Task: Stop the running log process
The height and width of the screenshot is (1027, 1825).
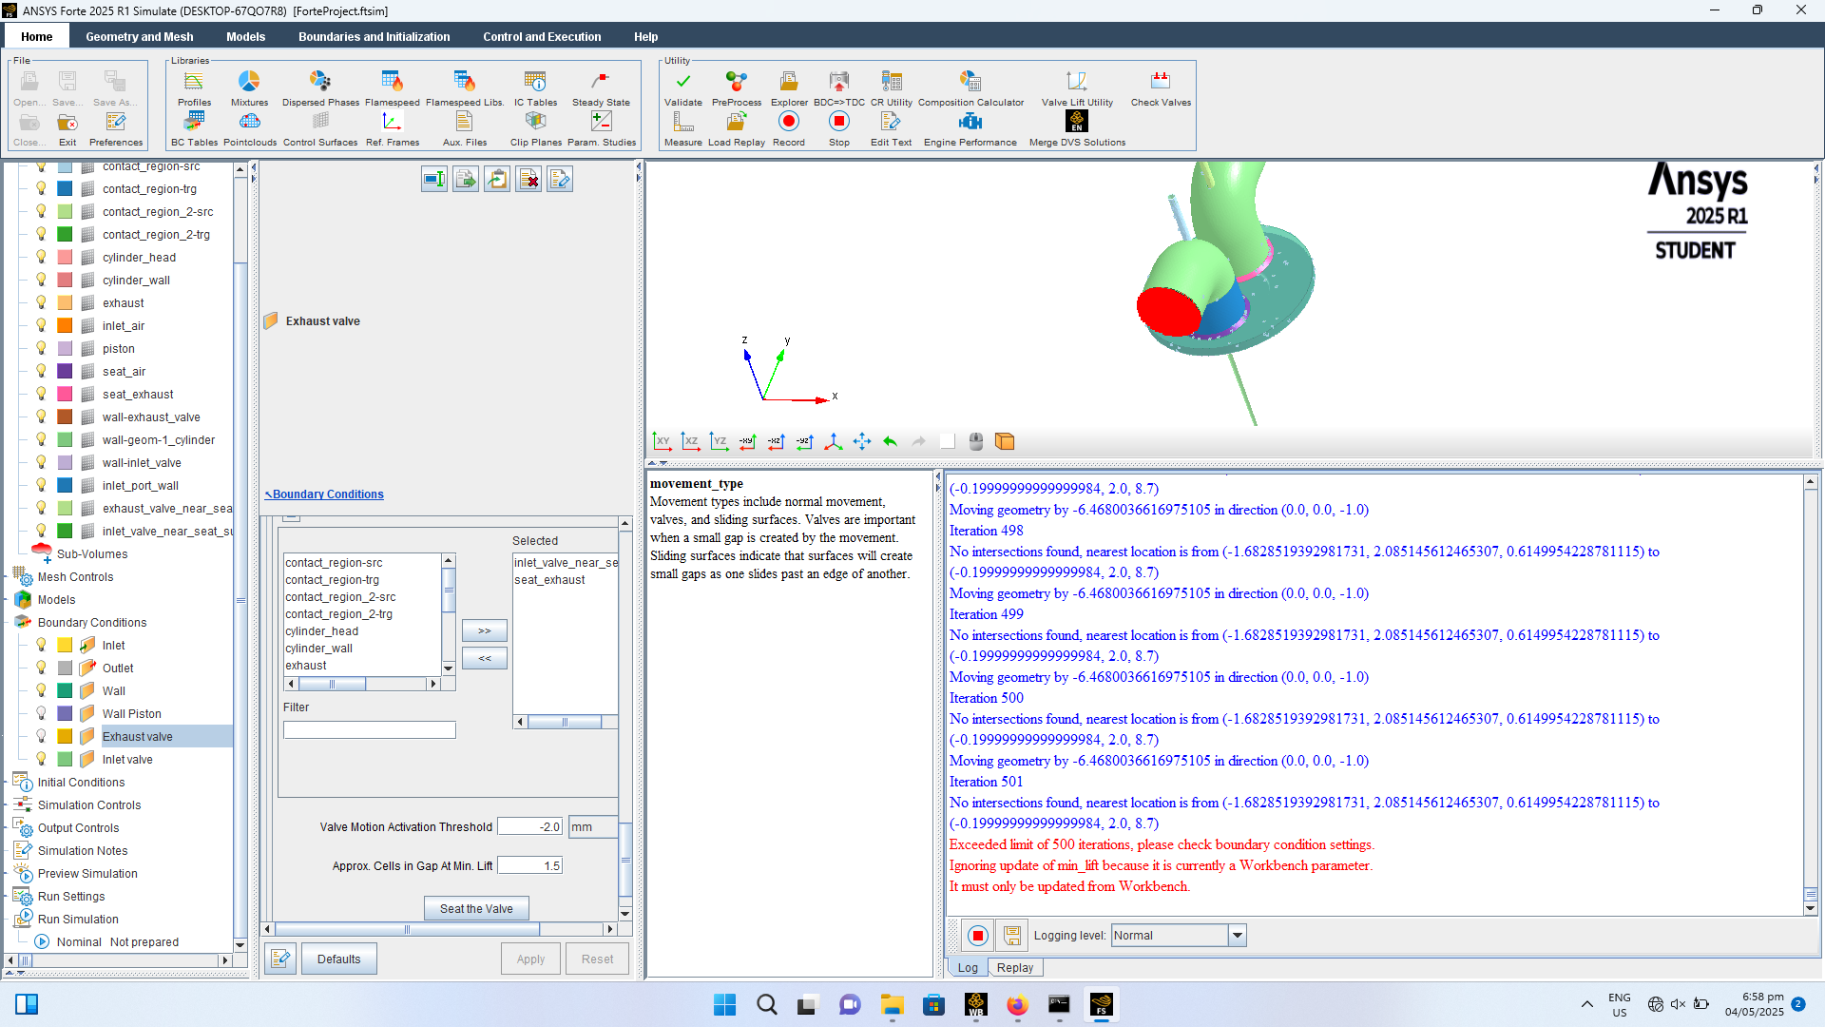Action: (977, 936)
